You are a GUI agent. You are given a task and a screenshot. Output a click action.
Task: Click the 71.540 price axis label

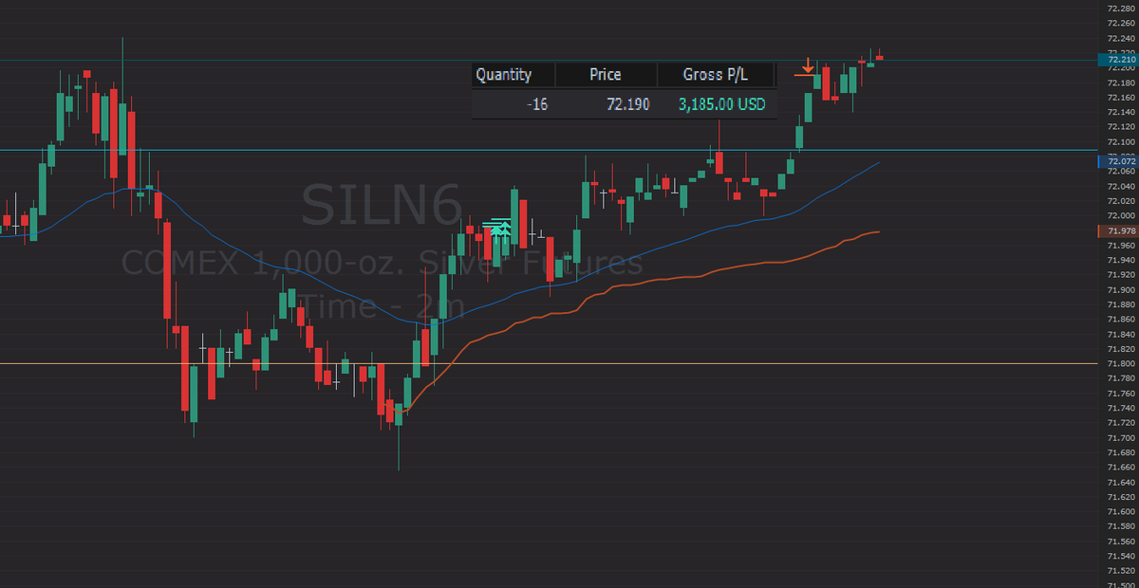pos(1121,556)
